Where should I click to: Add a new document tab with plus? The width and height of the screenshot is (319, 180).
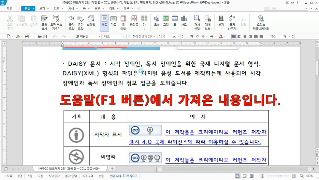coord(112,169)
